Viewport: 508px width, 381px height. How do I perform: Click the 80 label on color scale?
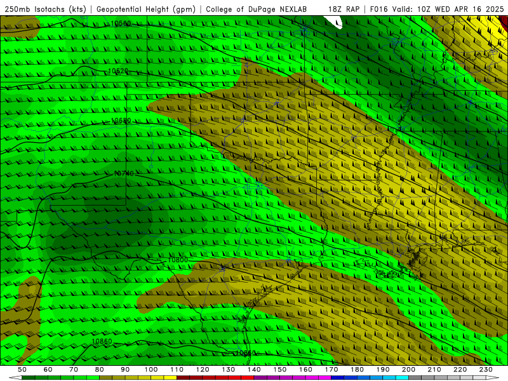[99, 370]
